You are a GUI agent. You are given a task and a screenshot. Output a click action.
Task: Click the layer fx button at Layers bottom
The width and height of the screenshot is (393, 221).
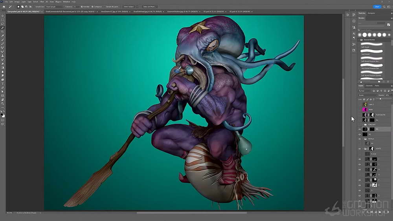368,212
